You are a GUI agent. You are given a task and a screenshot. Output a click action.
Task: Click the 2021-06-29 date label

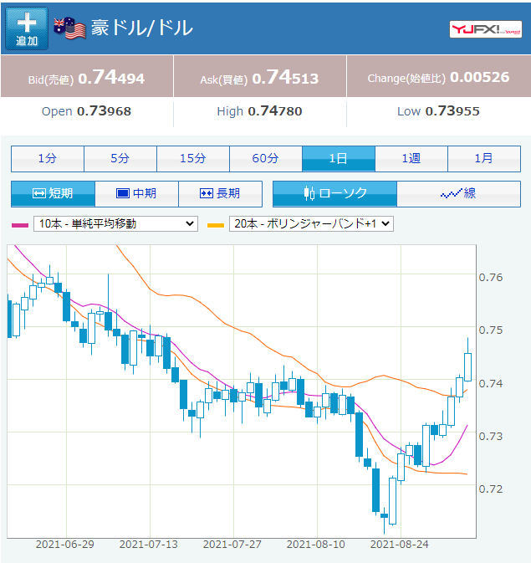pyautogui.click(x=65, y=545)
